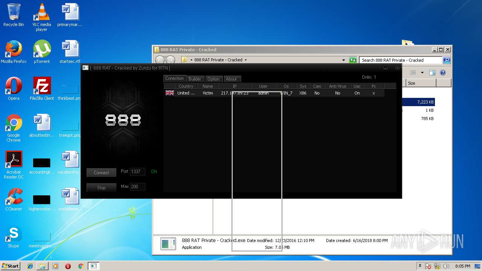Viewport: 482px width, 271px height.
Task: Go back using Explorer back arrow
Action: point(160,60)
